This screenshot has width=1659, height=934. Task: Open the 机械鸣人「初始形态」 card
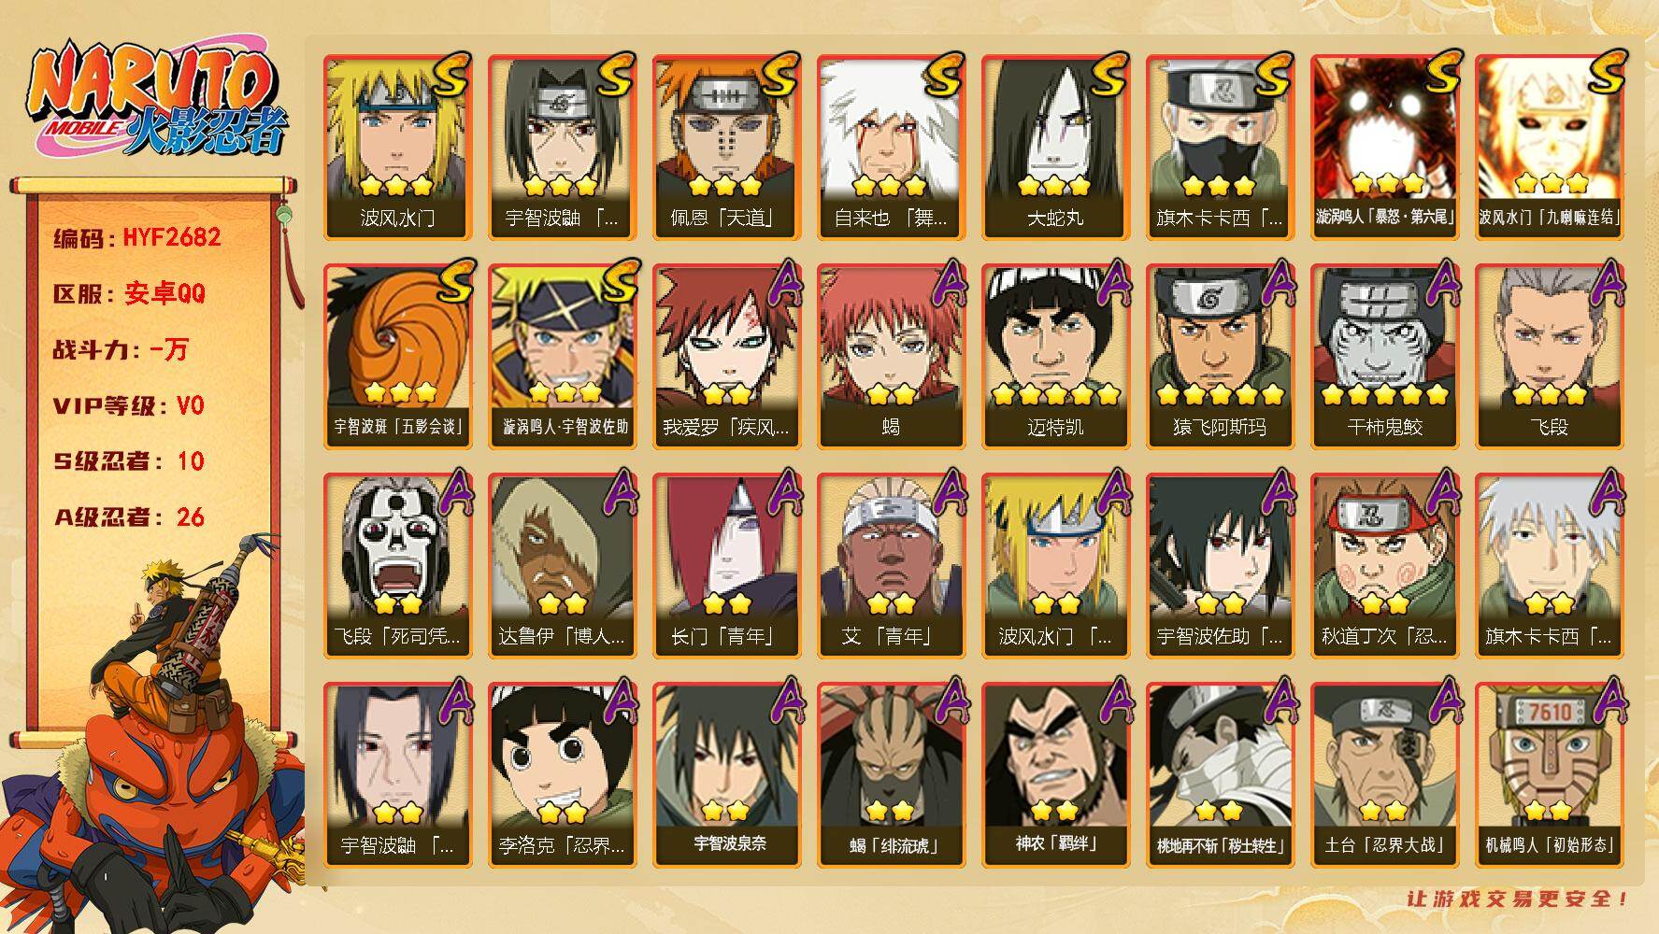pyautogui.click(x=1549, y=774)
